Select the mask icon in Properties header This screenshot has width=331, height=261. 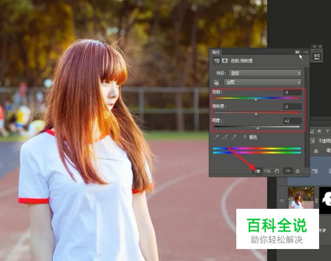point(225,61)
